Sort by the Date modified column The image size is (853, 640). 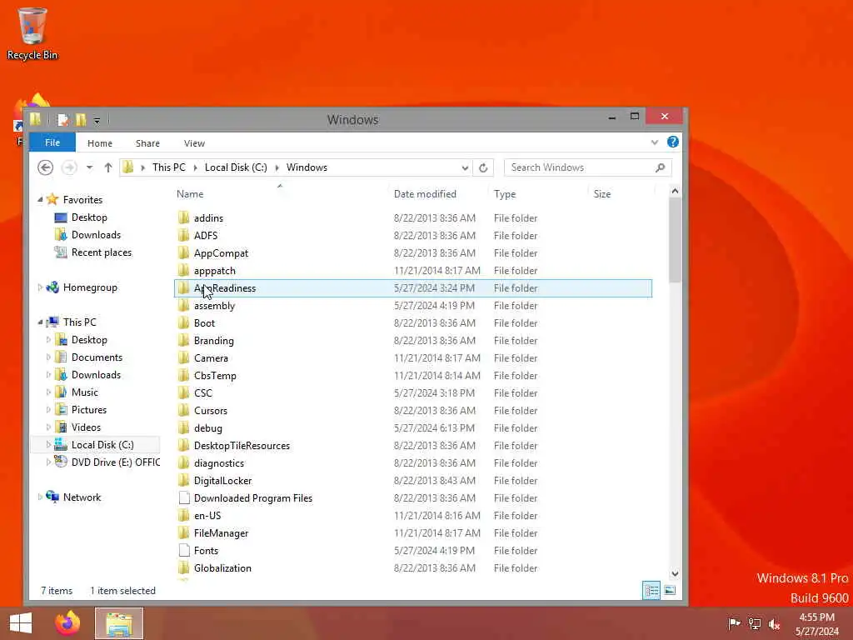[x=425, y=193]
